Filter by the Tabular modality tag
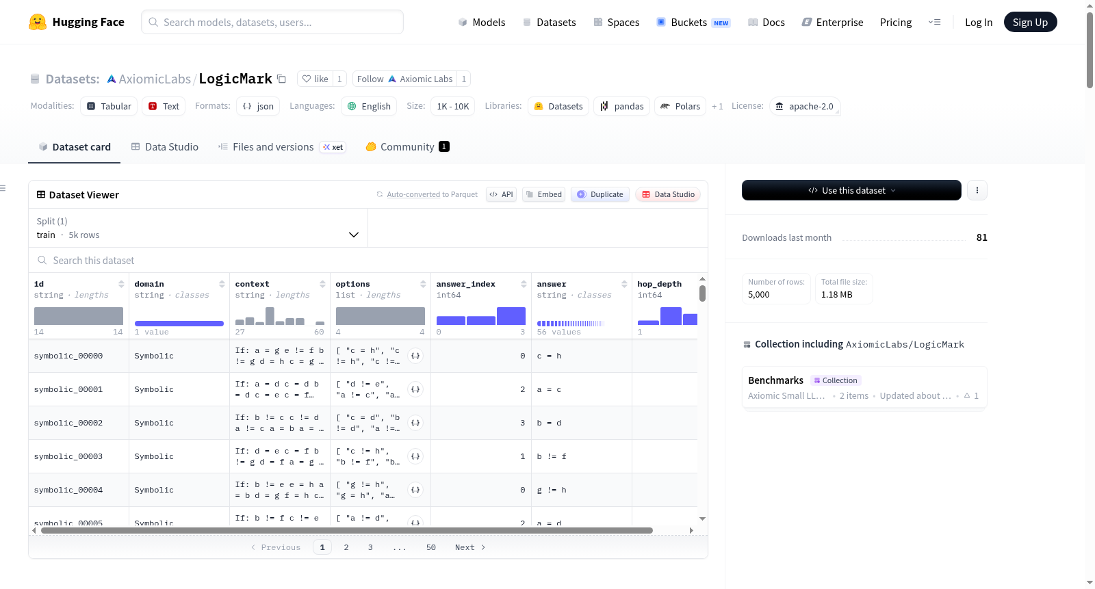 click(109, 106)
